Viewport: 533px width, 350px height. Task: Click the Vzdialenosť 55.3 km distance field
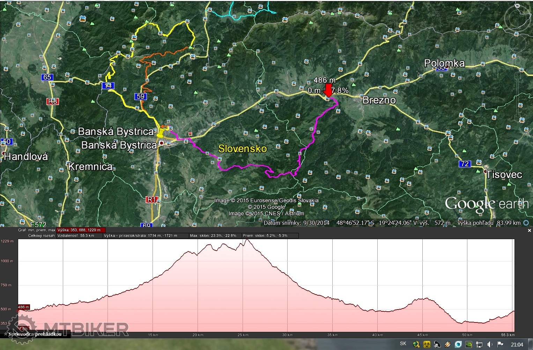[x=80, y=236]
